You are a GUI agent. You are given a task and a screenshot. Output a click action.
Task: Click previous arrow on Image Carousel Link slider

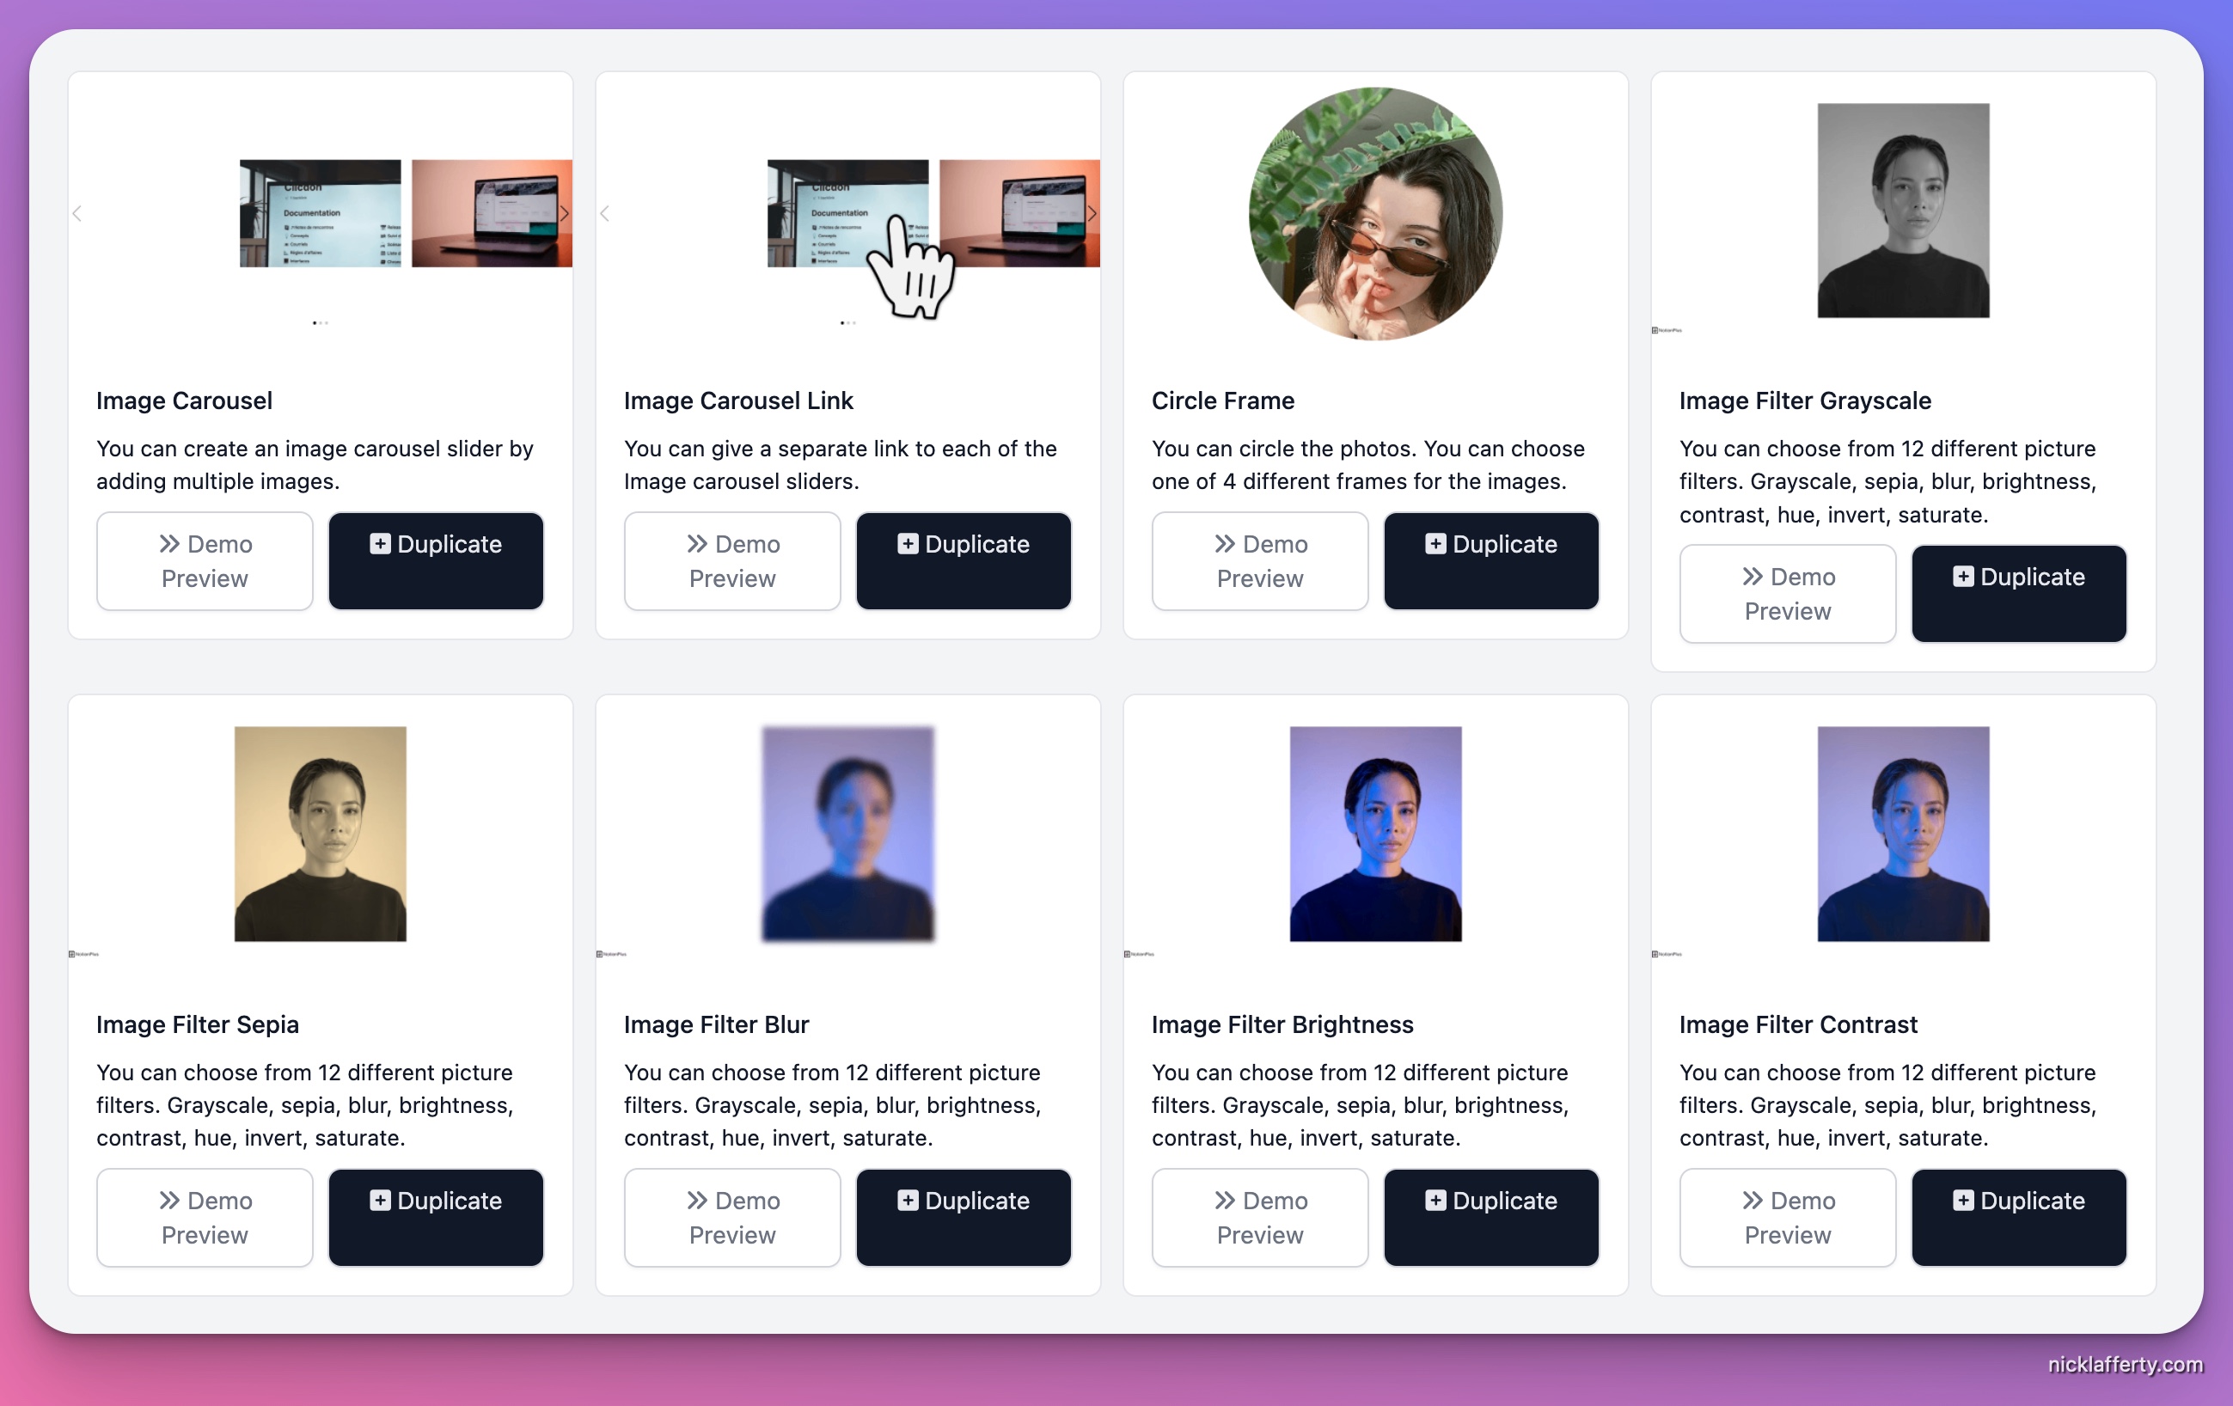click(604, 213)
